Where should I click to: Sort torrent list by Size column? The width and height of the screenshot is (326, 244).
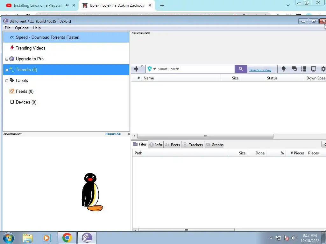pyautogui.click(x=230, y=78)
